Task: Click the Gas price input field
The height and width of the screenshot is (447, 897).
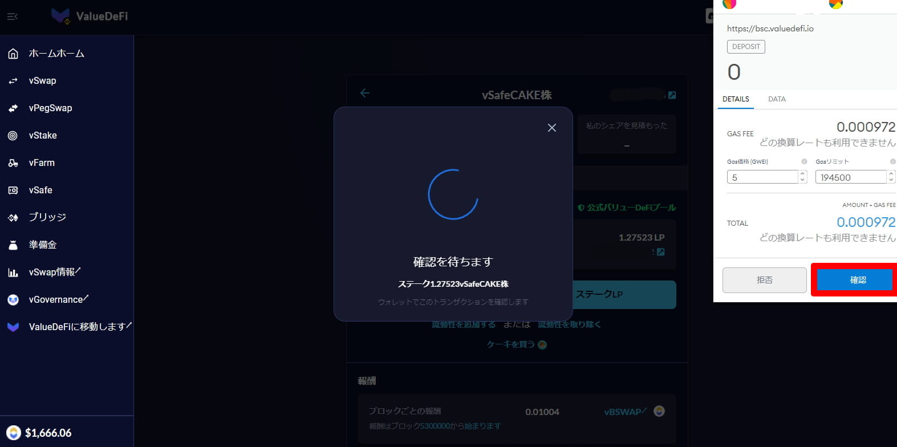Action: pos(762,177)
